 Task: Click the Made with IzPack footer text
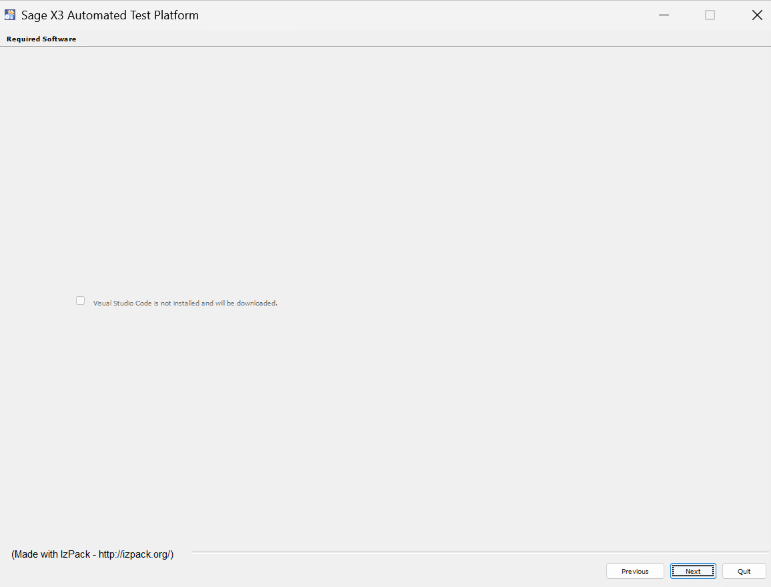(x=93, y=554)
